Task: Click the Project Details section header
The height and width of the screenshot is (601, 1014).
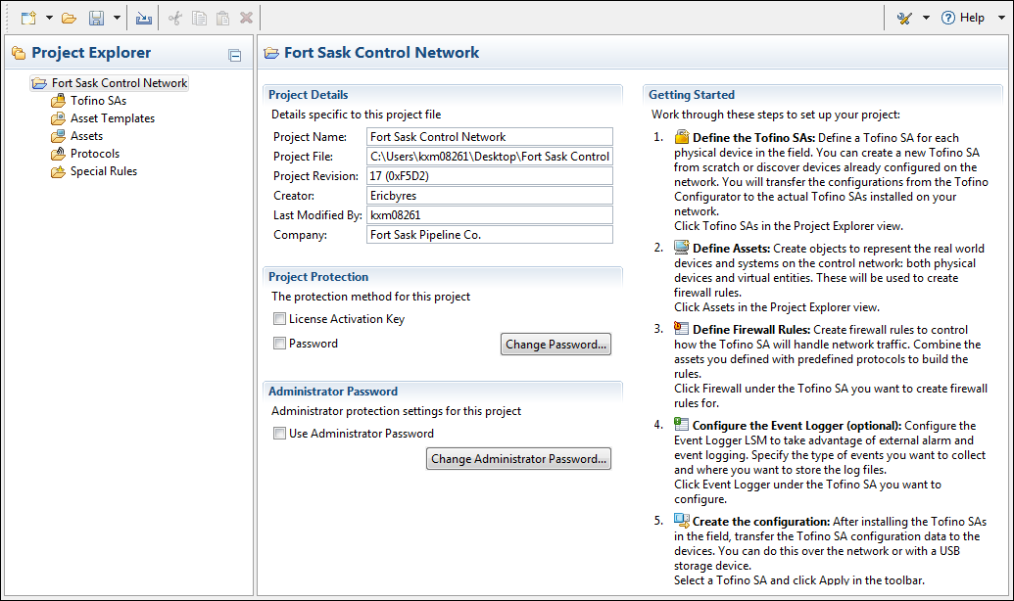Action: pyautogui.click(x=309, y=95)
